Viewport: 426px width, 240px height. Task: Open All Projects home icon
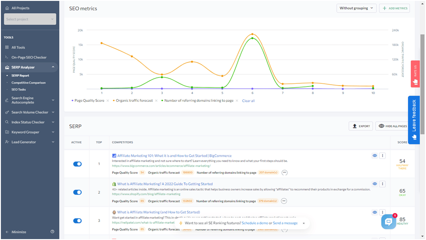pyautogui.click(x=7, y=8)
